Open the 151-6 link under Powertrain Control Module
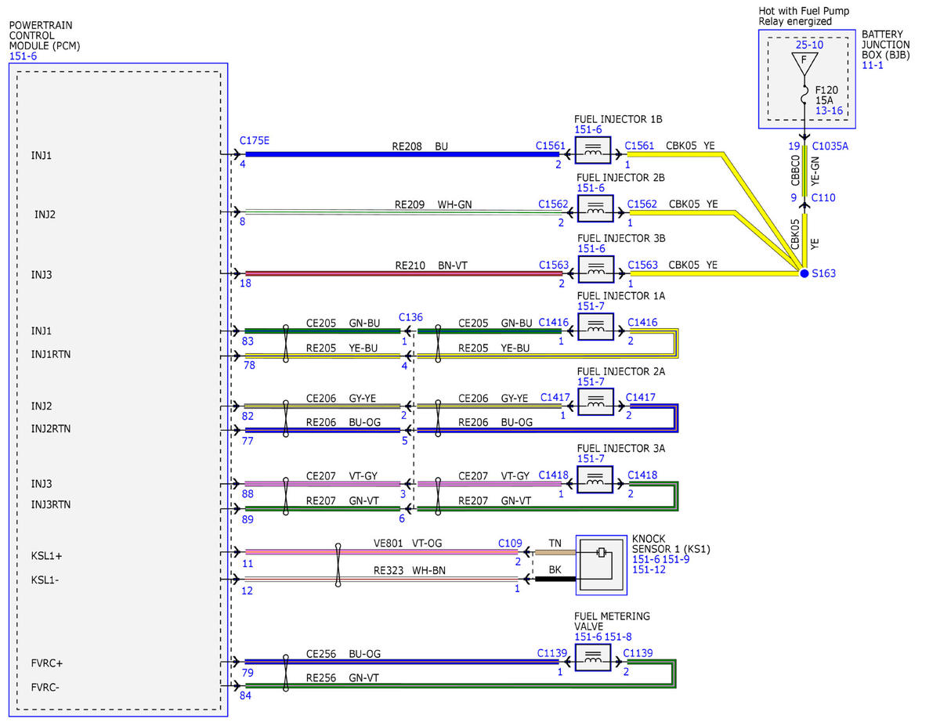Screen dimensions: 940x726 (22, 56)
